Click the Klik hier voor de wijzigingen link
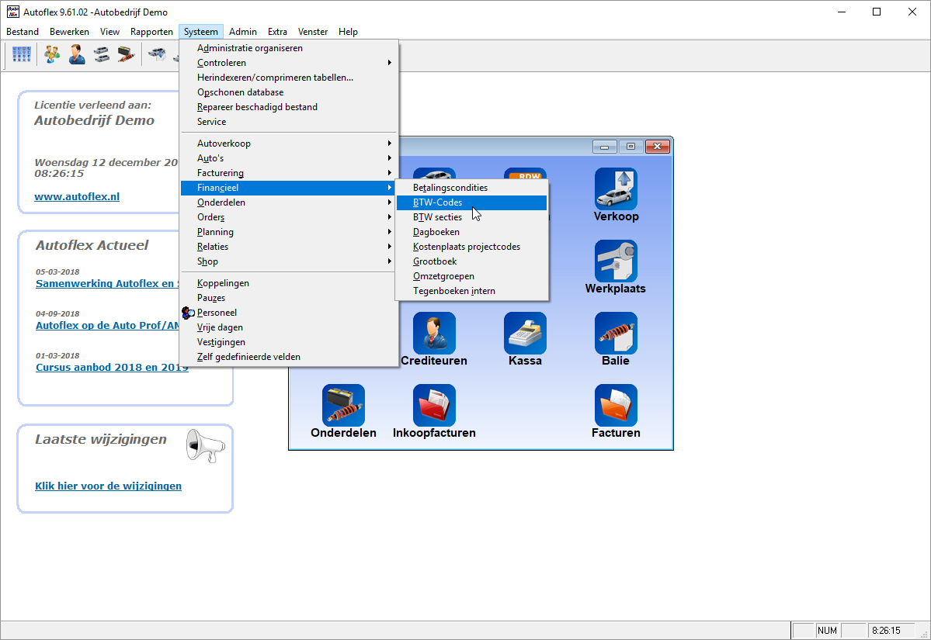 pos(108,486)
